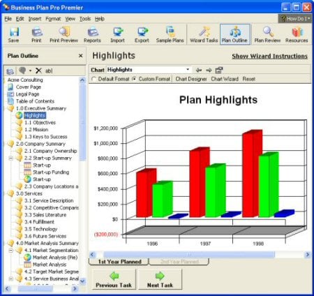Open Print Preview from the toolbar
This screenshot has width=314, height=296.
63,35
